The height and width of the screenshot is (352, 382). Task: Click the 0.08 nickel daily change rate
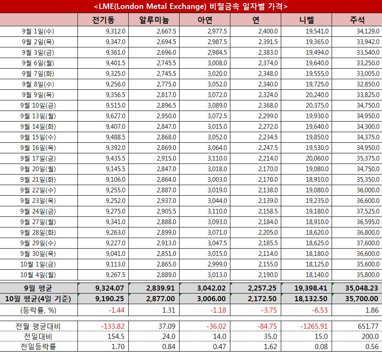point(321,346)
